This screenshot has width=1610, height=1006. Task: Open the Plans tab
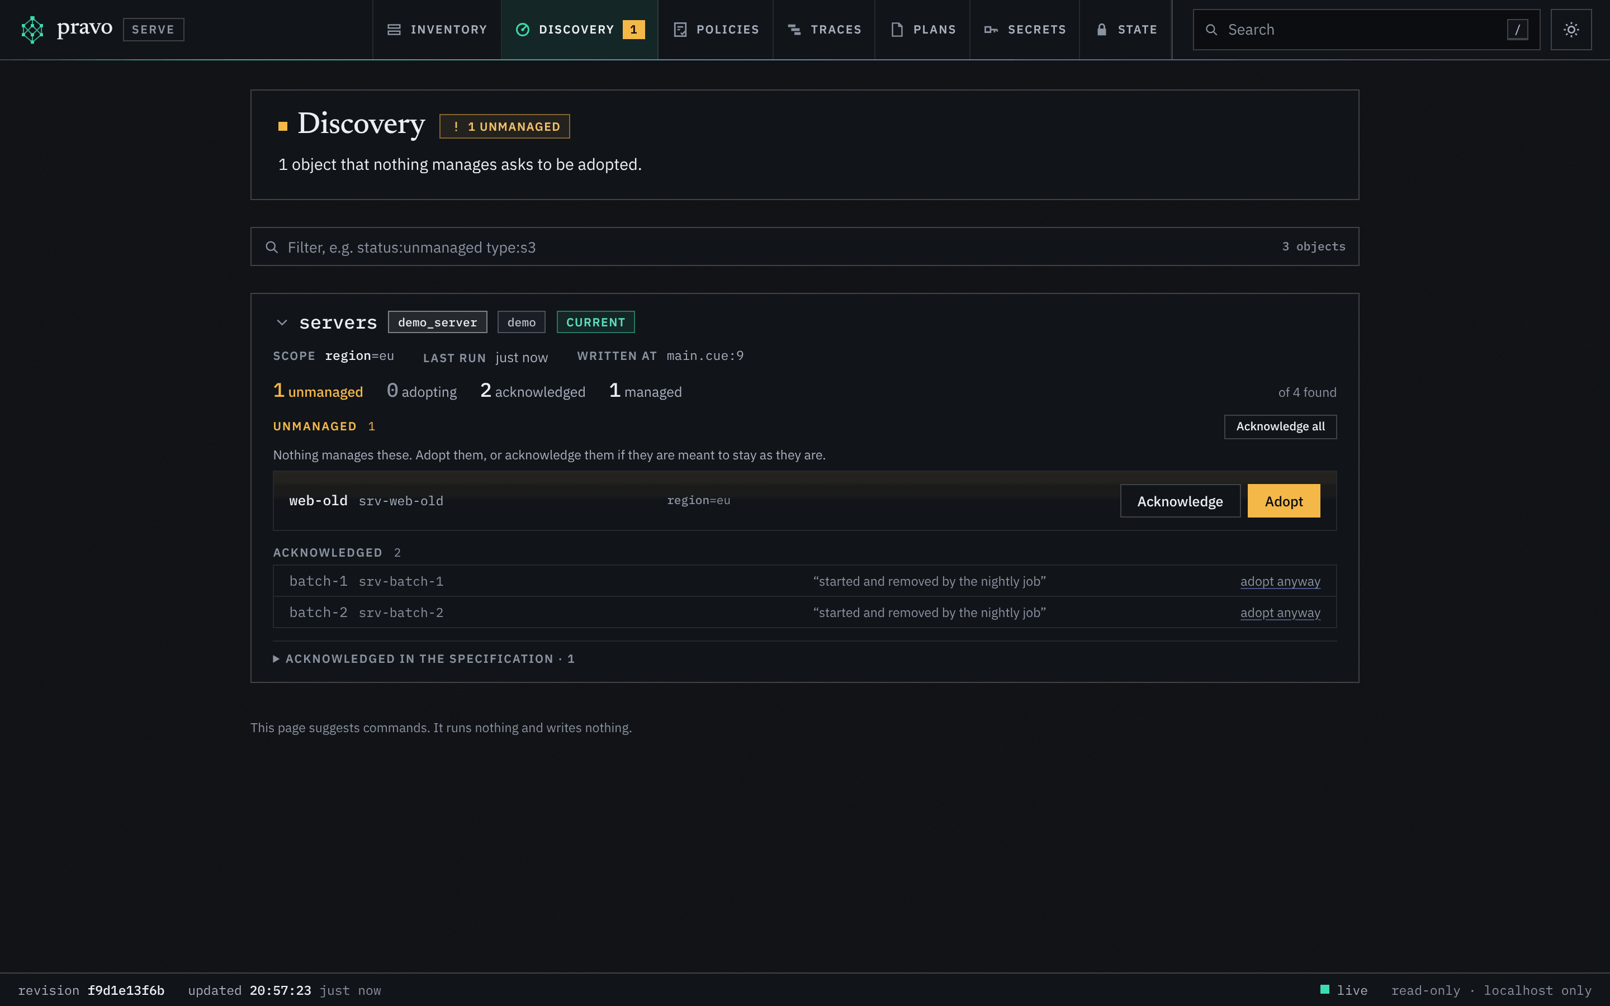(923, 29)
